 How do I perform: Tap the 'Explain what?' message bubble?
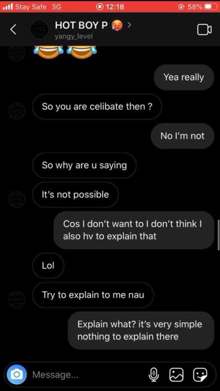pos(141,330)
